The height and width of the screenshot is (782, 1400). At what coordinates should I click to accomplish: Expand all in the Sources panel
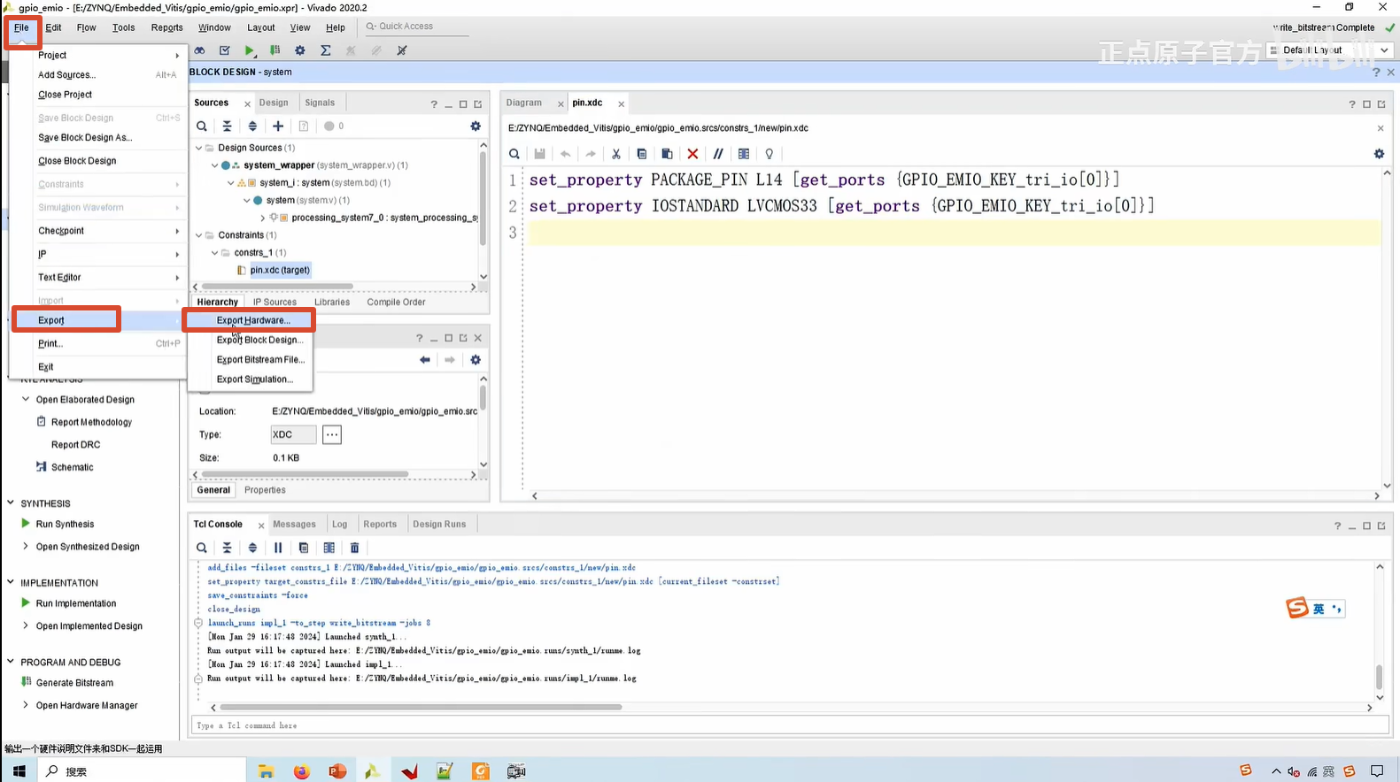(x=252, y=126)
